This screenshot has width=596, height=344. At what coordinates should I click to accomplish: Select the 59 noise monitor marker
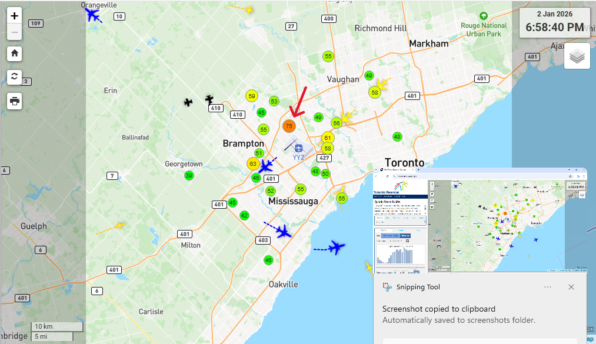pyautogui.click(x=252, y=96)
